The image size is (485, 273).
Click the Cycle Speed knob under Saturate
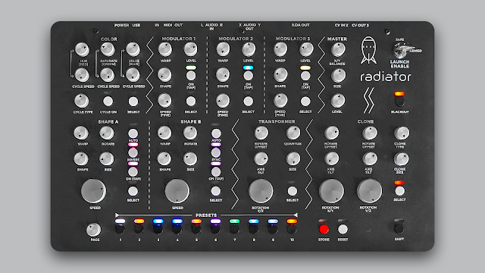click(x=108, y=75)
